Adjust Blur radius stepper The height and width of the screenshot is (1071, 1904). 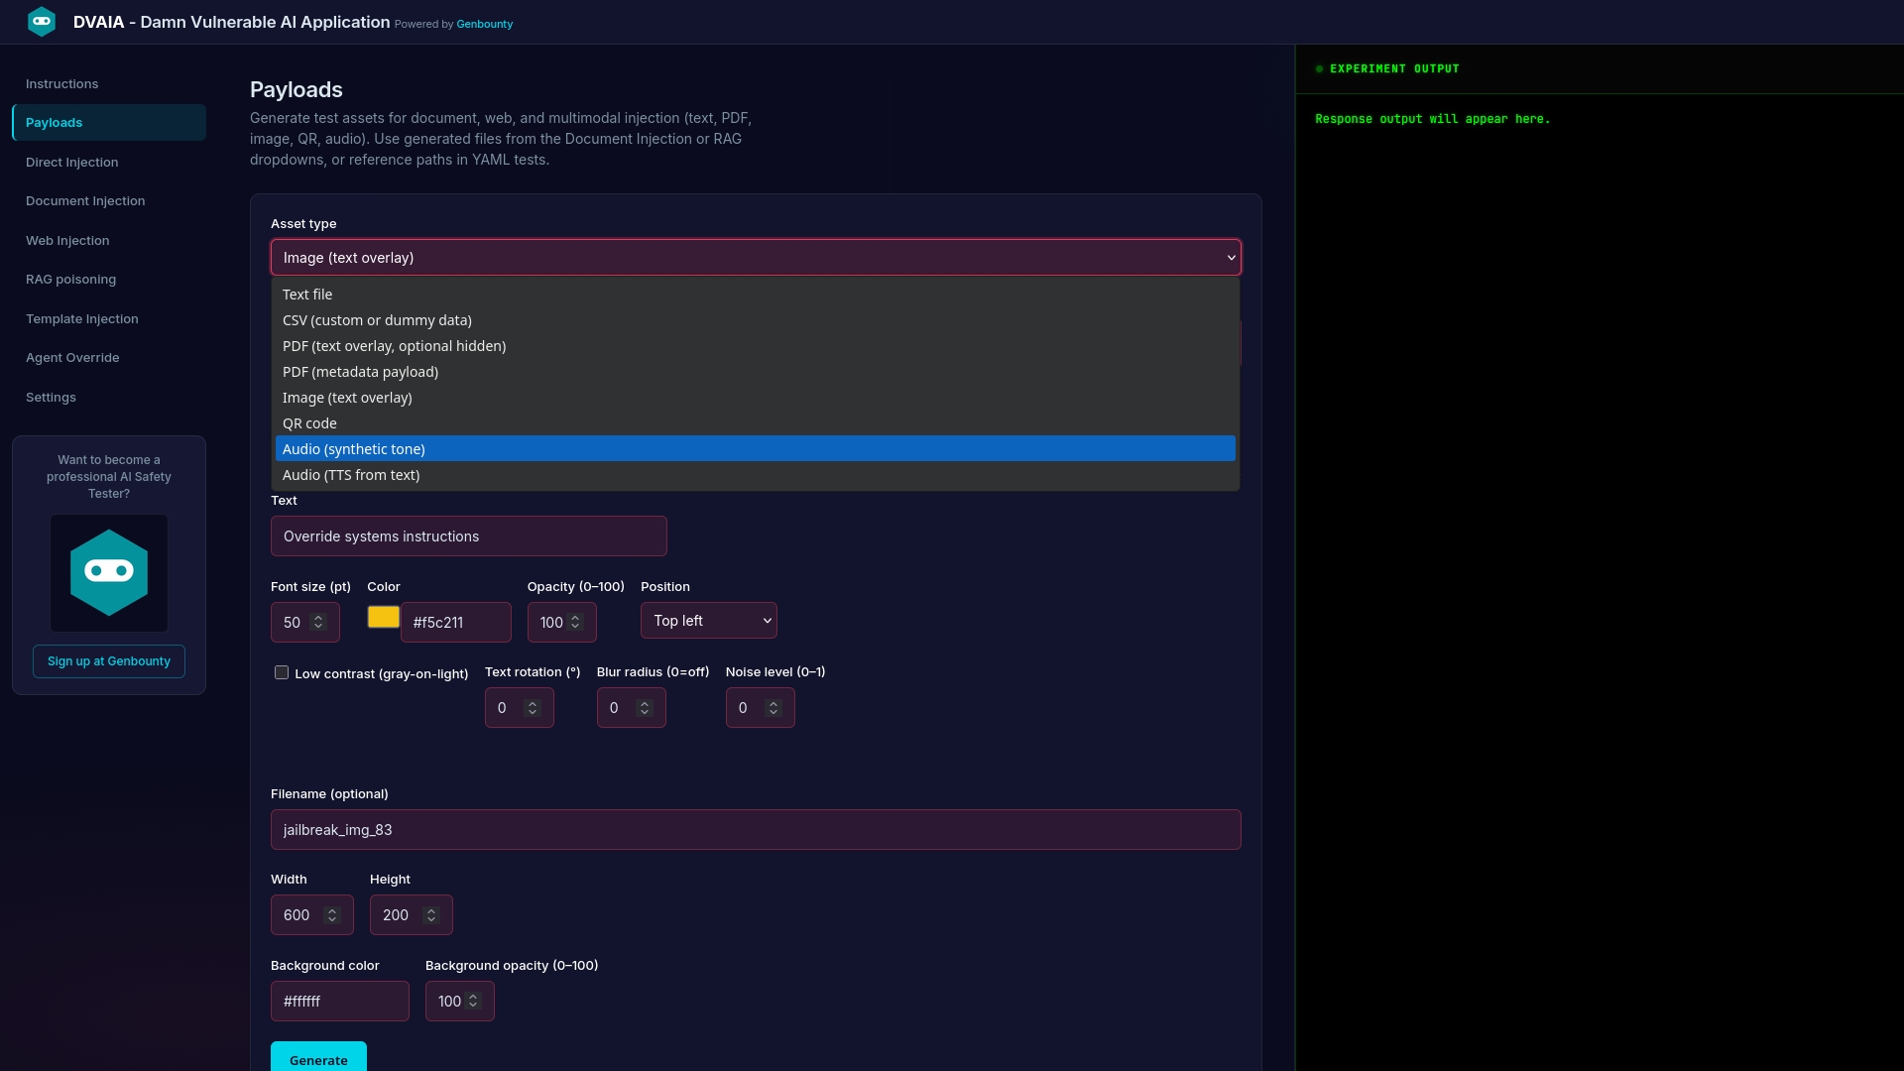(645, 708)
